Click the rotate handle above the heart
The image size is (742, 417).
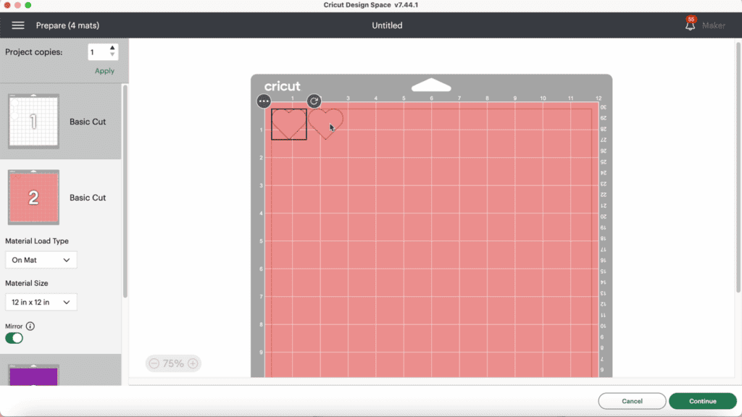pos(314,101)
